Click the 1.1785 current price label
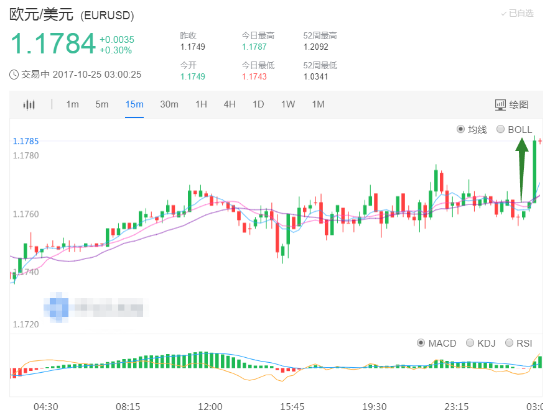 pos(26,141)
